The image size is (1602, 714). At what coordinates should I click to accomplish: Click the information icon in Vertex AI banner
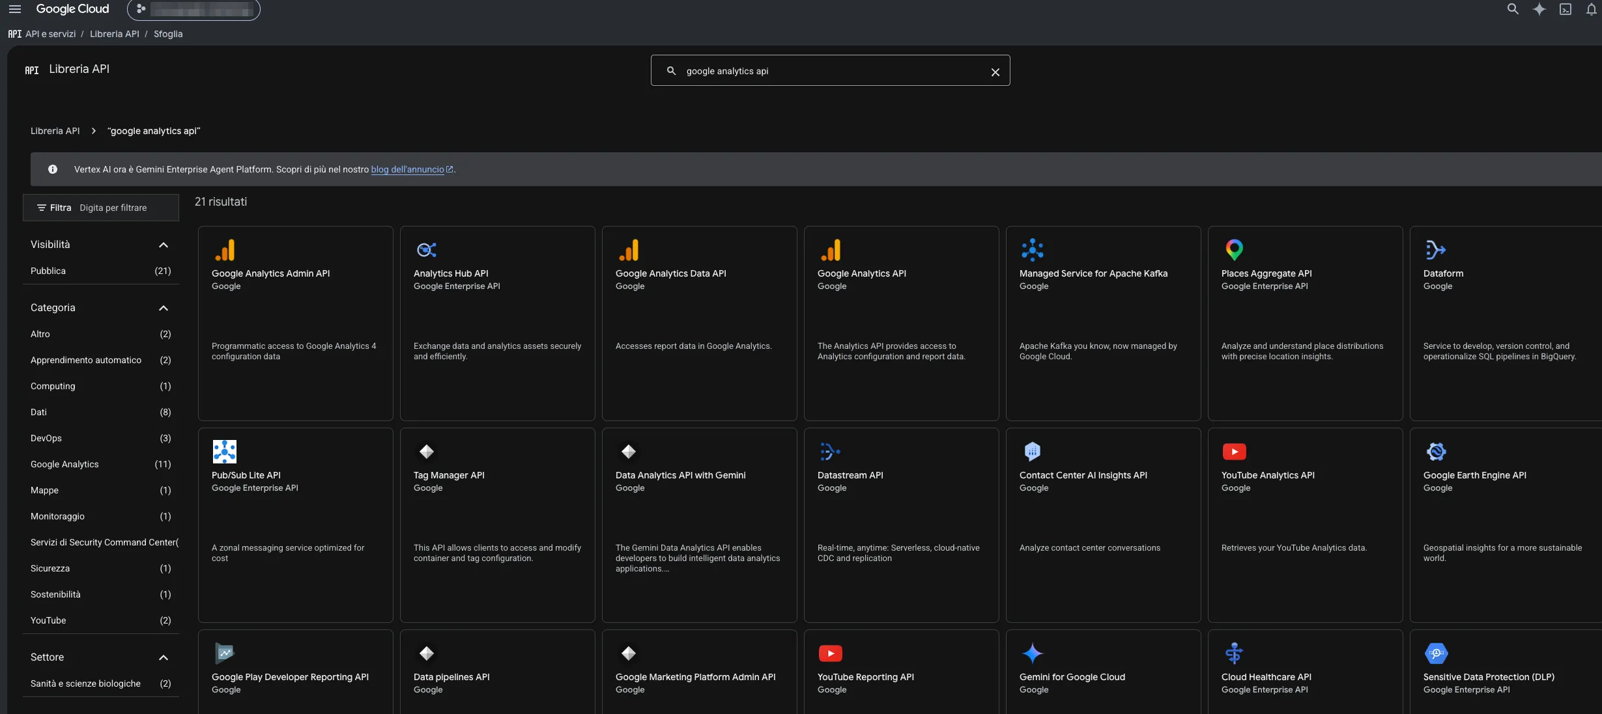[53, 169]
